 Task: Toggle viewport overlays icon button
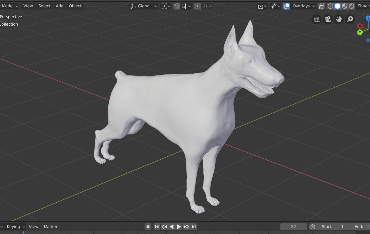click(286, 6)
